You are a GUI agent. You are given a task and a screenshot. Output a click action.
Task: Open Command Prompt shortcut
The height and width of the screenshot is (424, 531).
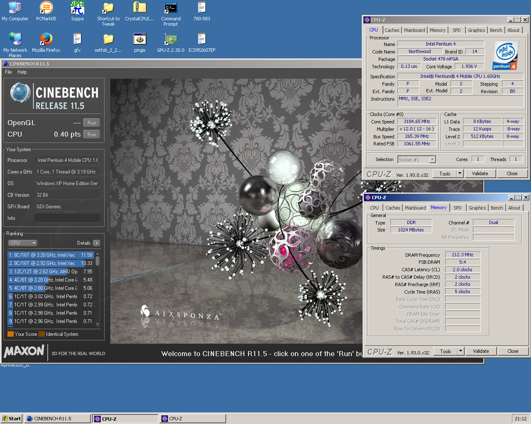171,14
